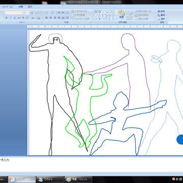Open the Line Spacing dropdown
Image resolution: width=183 pixels, height=183 pixels.
(68, 13)
